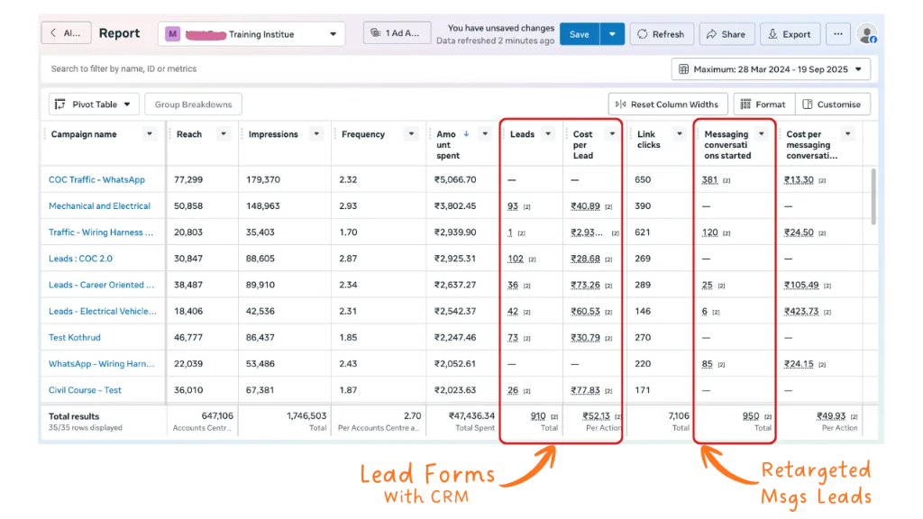Select the Link clicks value 650
The image size is (923, 519).
(643, 179)
